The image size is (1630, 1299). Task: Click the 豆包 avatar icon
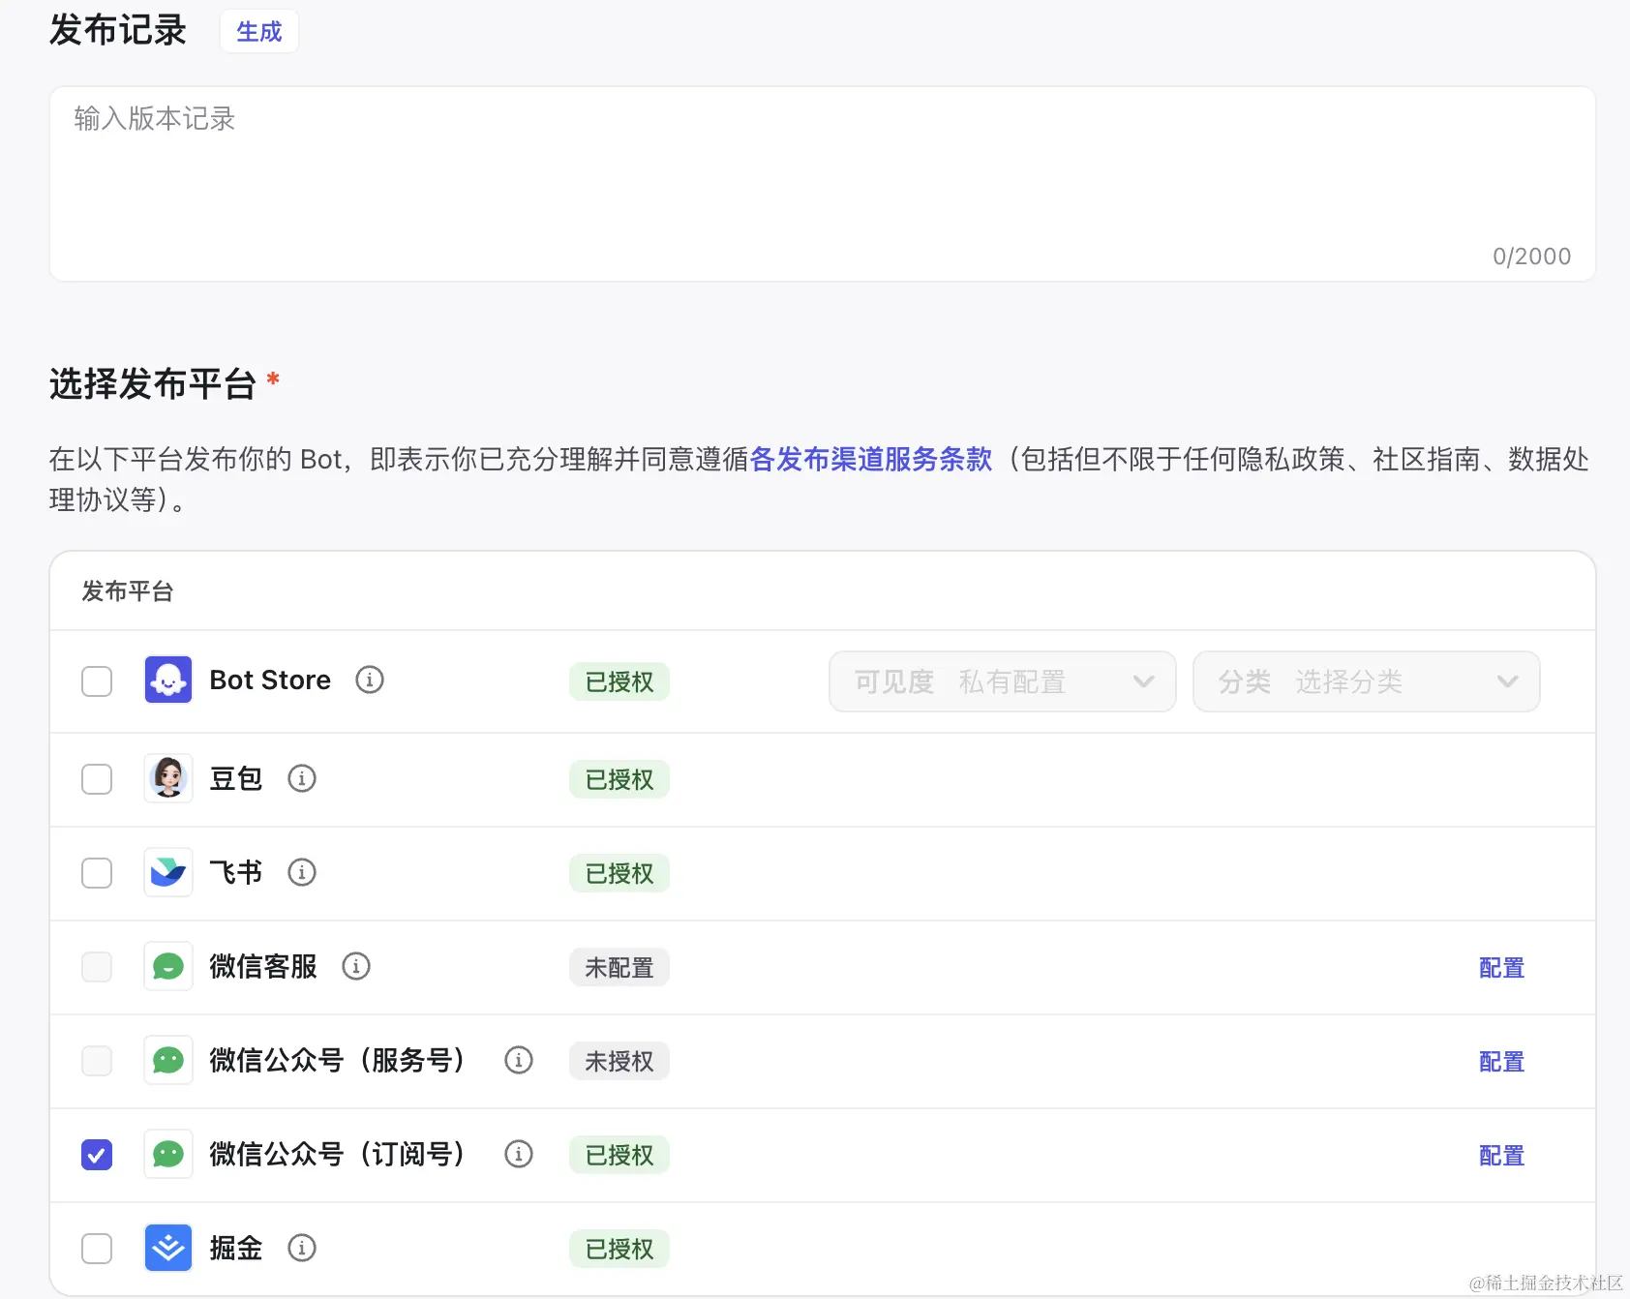168,778
